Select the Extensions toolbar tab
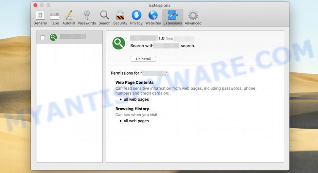Viewport: 318px width, 173px height. [x=173, y=18]
